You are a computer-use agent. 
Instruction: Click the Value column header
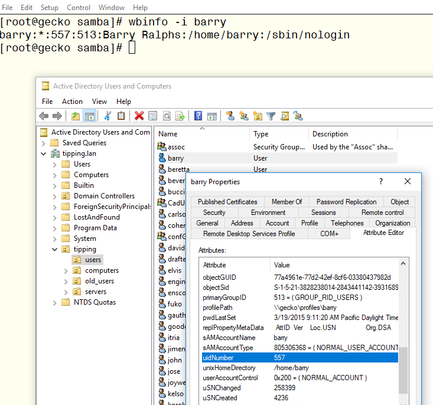pos(334,265)
